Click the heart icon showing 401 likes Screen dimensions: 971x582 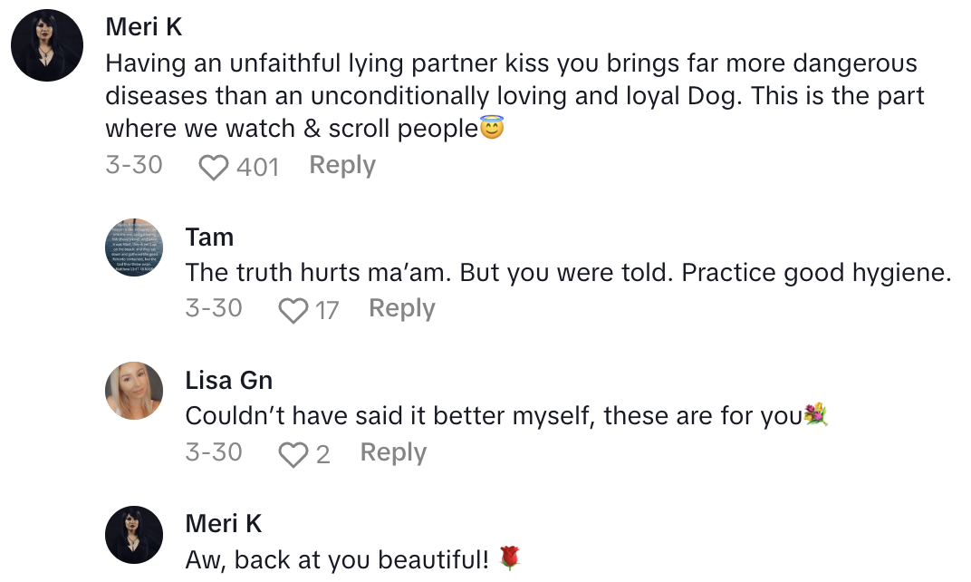213,165
